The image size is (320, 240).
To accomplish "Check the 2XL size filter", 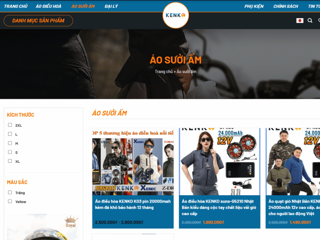I will 10,125.
